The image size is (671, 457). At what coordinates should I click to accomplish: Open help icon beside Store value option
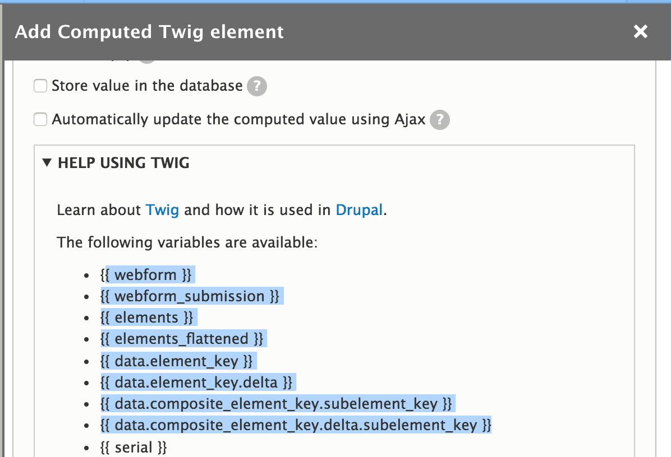tap(256, 86)
